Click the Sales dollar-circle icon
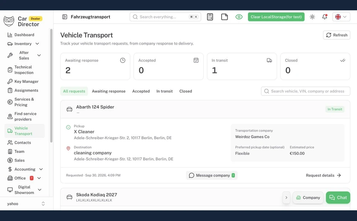The image size is (357, 221). [x=10, y=160]
